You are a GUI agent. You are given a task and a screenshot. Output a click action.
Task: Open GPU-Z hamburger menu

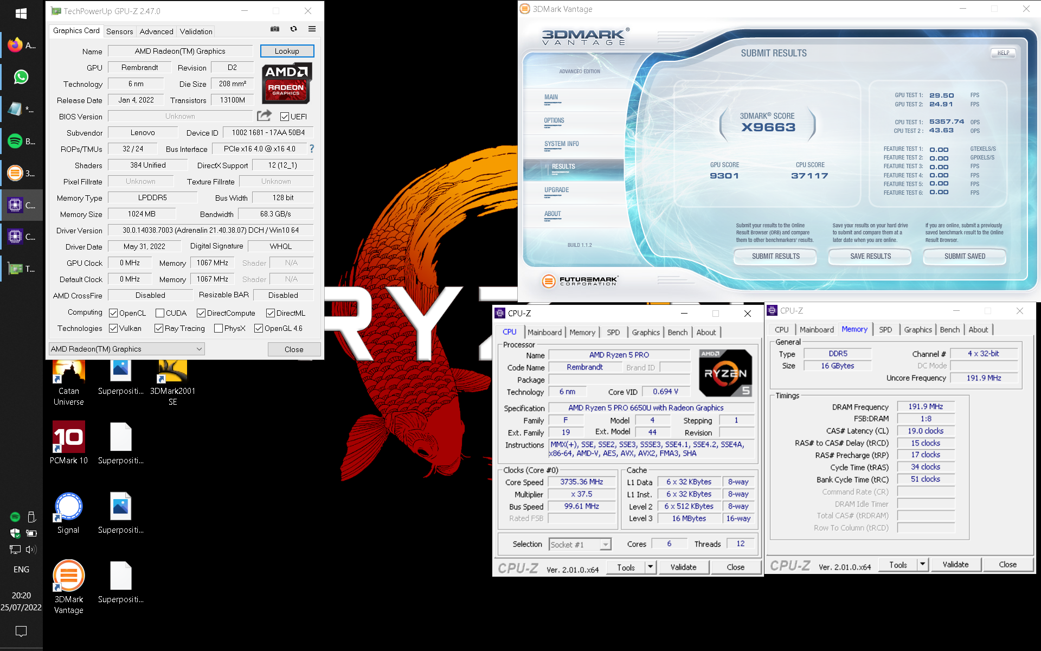pos(312,29)
